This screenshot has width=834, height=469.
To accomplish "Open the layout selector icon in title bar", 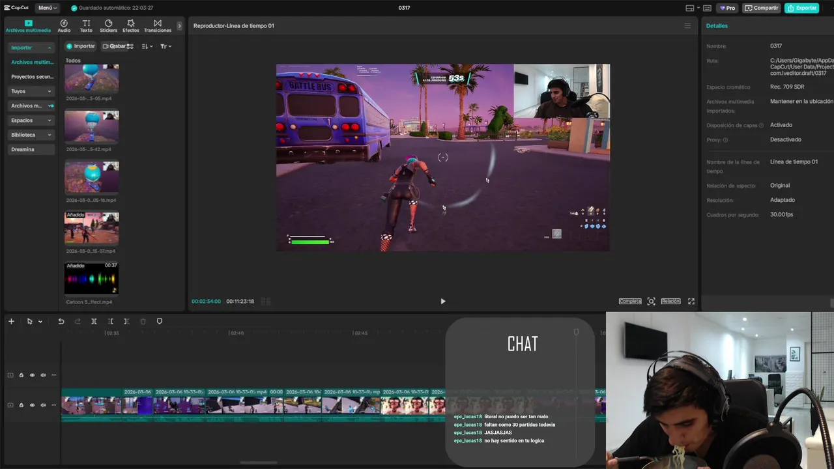I will 690,8.
